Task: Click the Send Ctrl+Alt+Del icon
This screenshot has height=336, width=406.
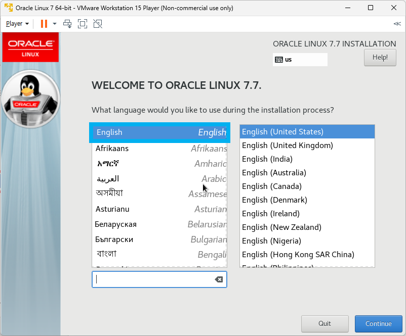Action: pos(67,24)
